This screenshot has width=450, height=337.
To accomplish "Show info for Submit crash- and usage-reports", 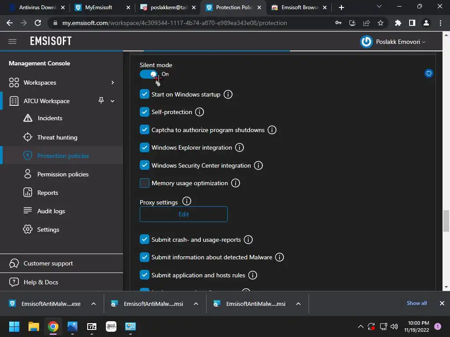I will point(248,240).
